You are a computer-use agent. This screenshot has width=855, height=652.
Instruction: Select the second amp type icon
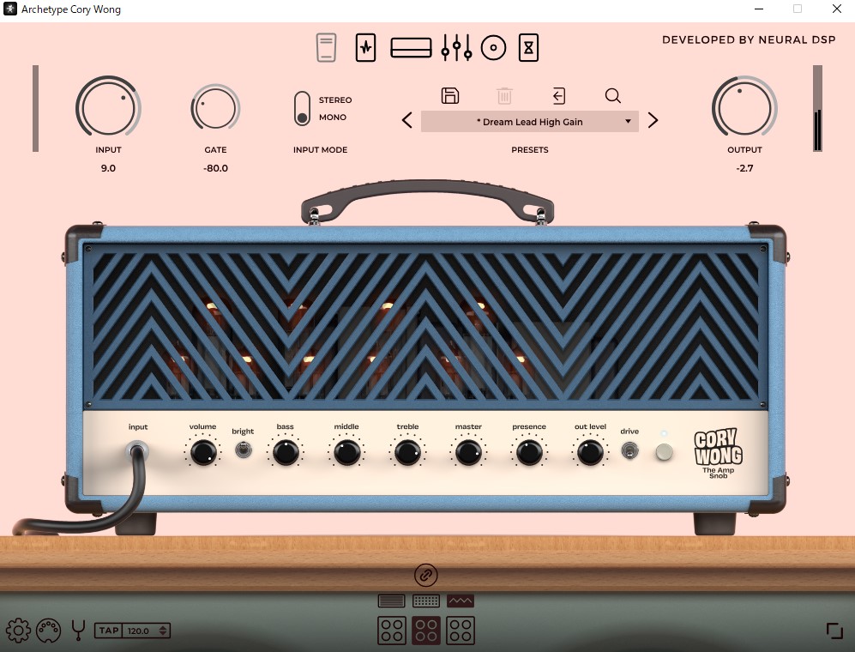pos(426,601)
